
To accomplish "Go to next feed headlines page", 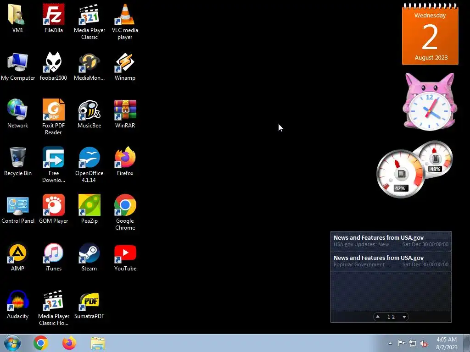I will 404,317.
